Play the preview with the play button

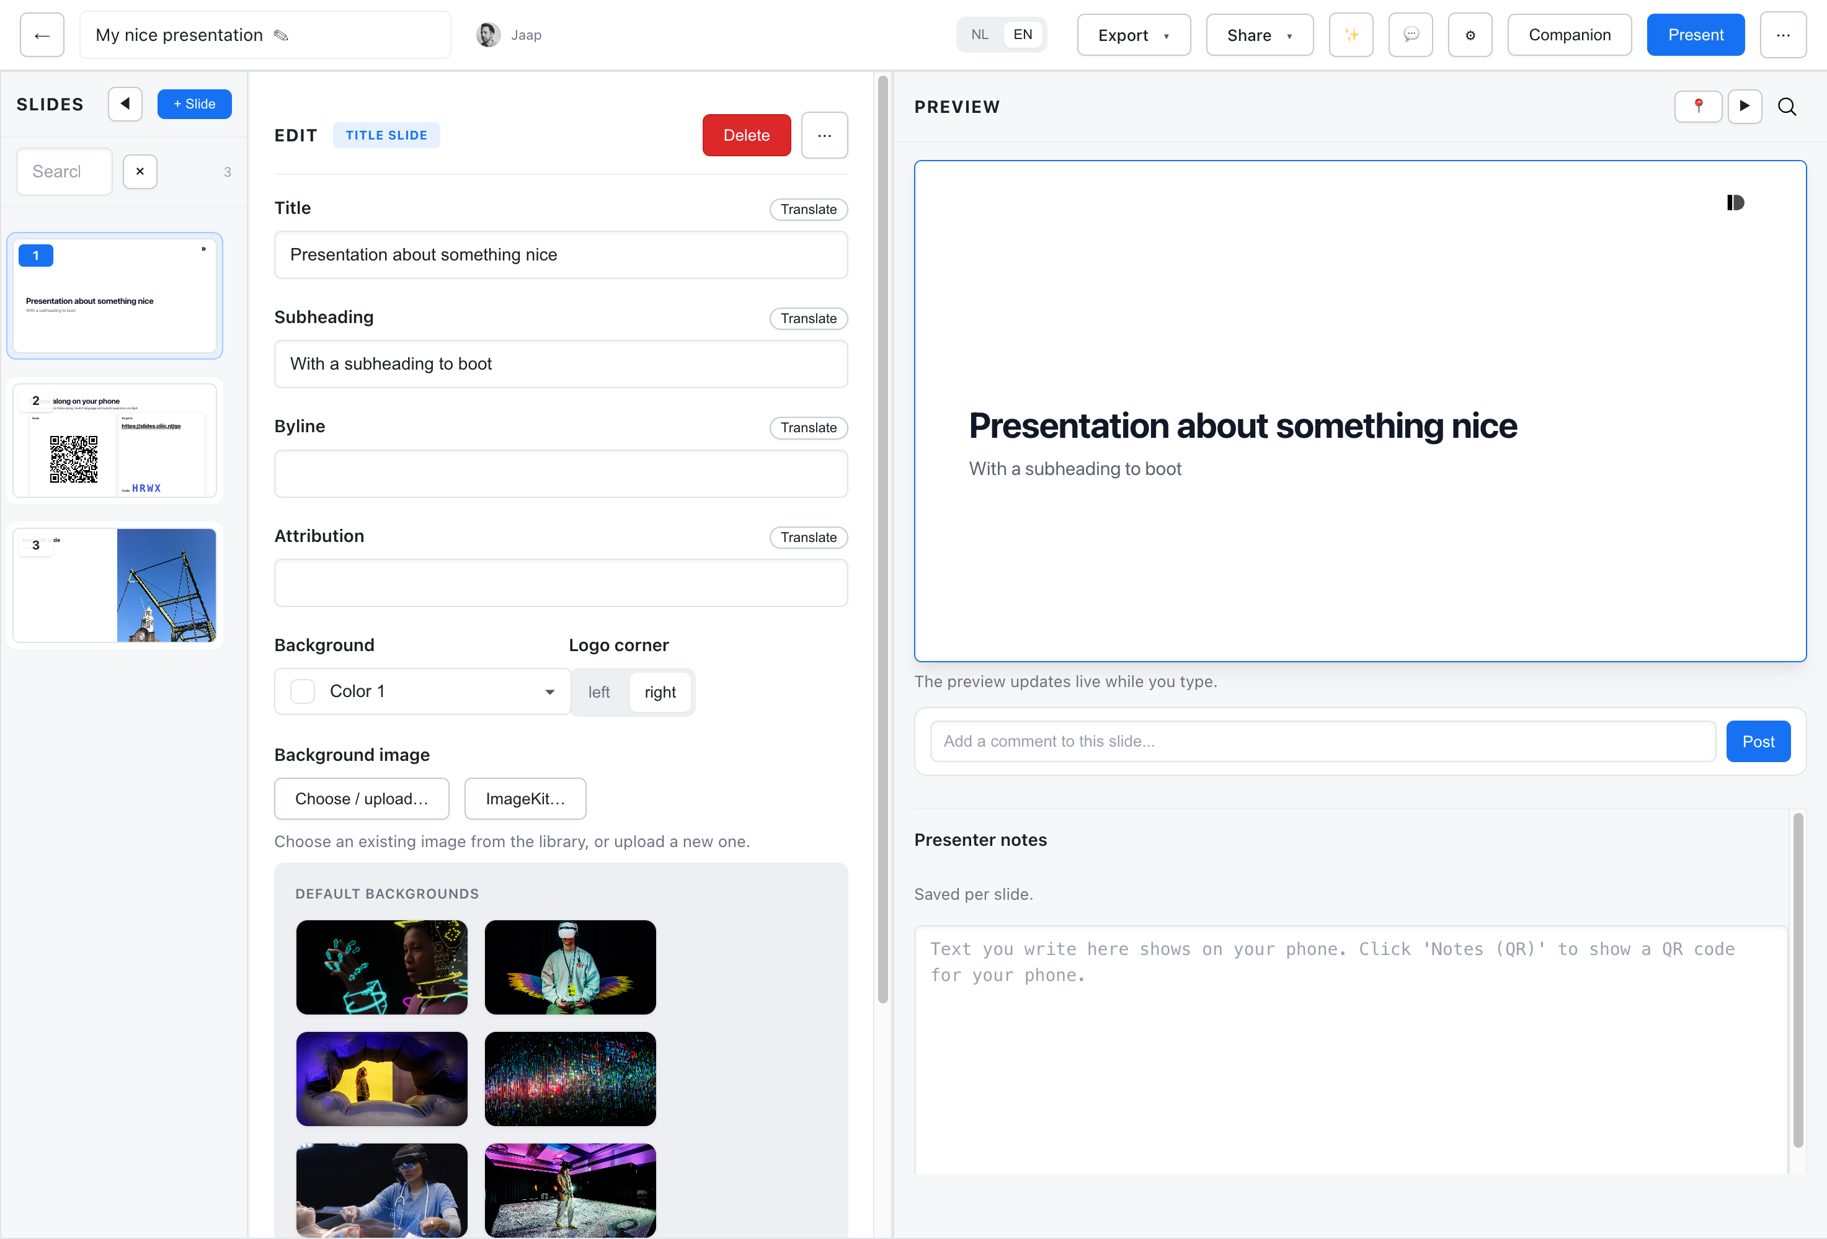tap(1745, 106)
